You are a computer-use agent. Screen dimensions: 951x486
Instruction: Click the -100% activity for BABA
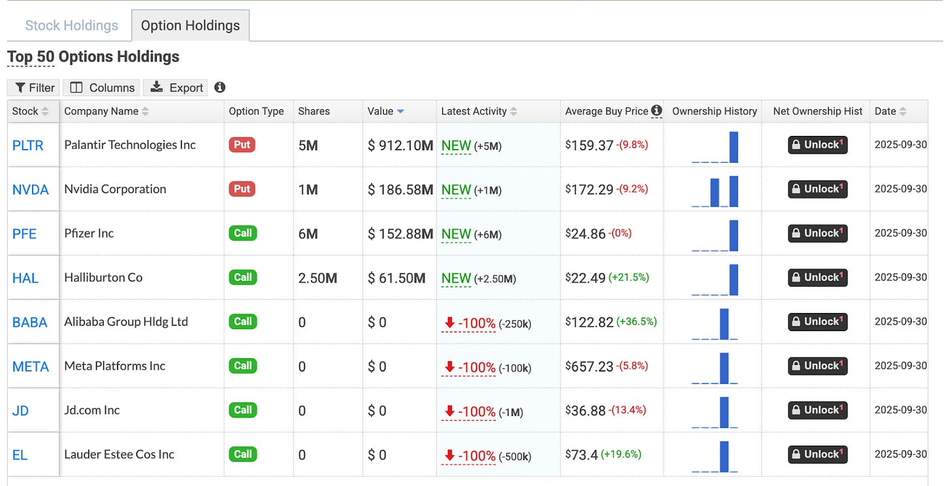(468, 323)
